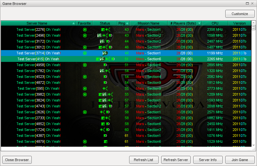Click the Refresh List button

[144, 160]
